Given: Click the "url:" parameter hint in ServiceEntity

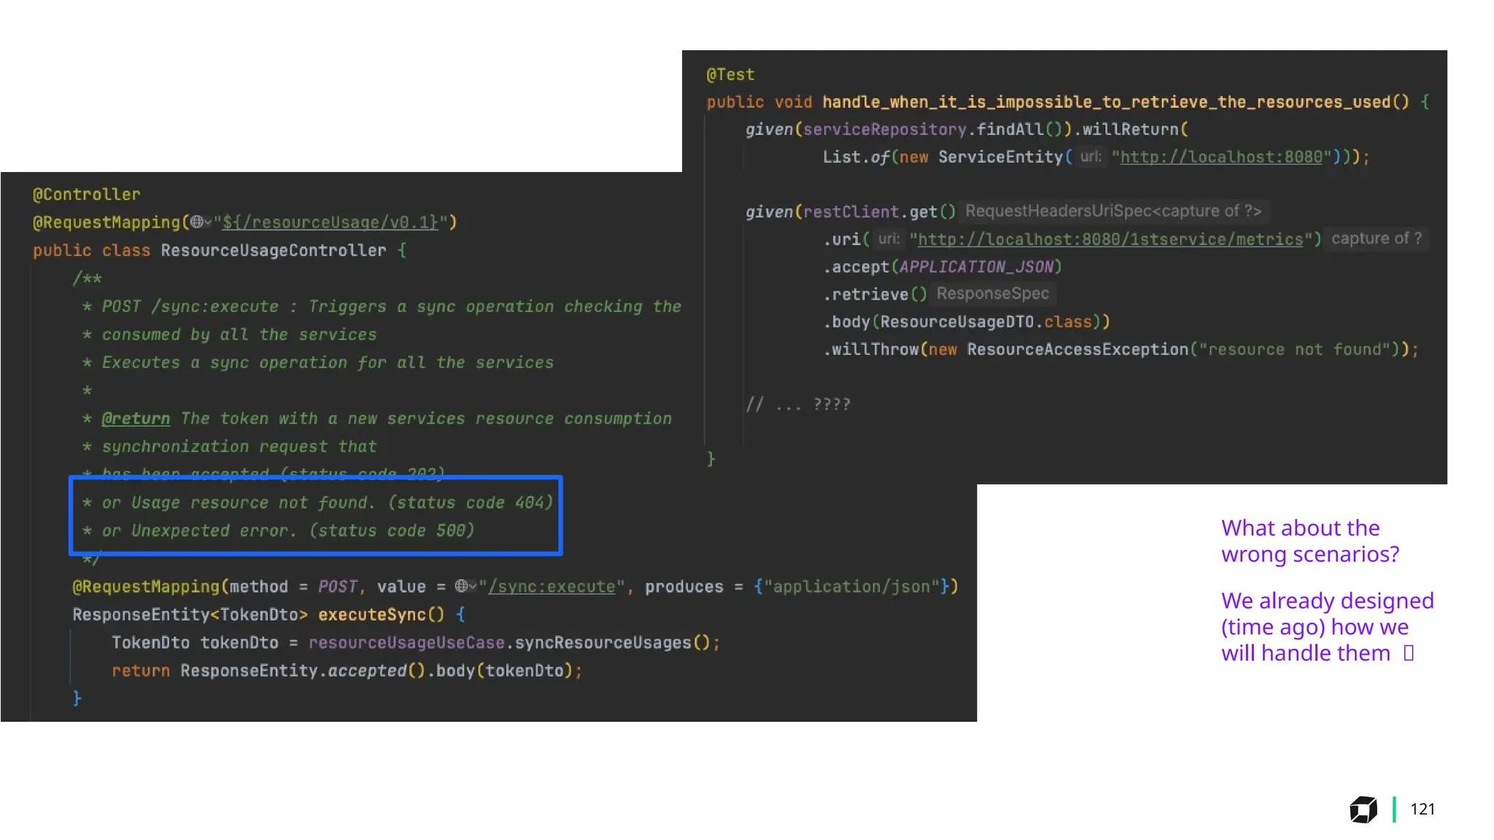Looking at the screenshot, I should (1091, 157).
